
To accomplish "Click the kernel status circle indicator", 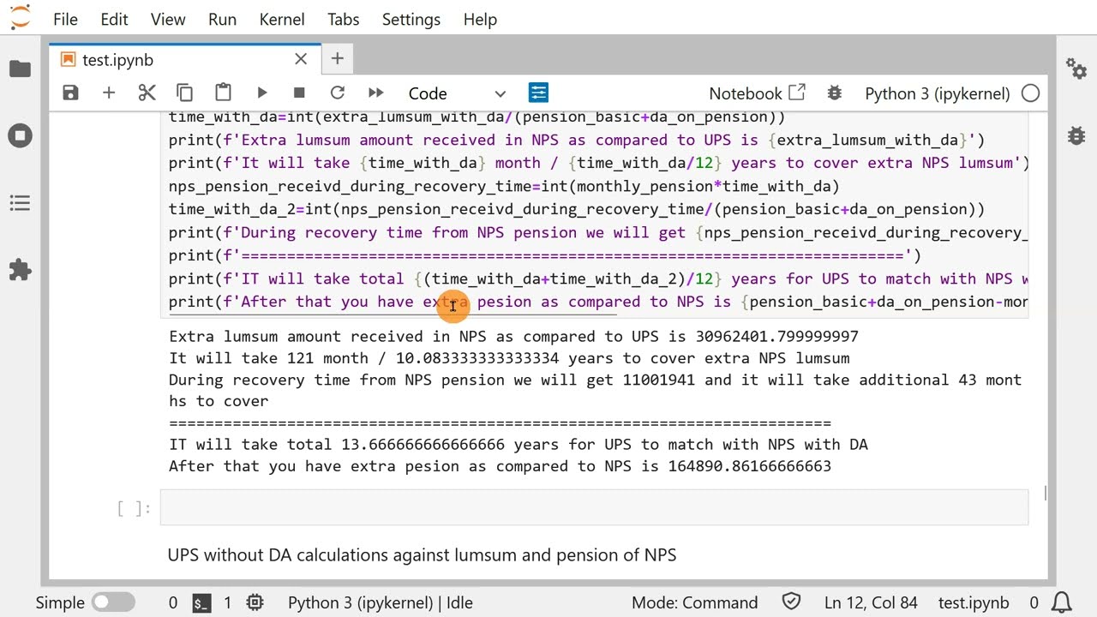I will pyautogui.click(x=1031, y=93).
